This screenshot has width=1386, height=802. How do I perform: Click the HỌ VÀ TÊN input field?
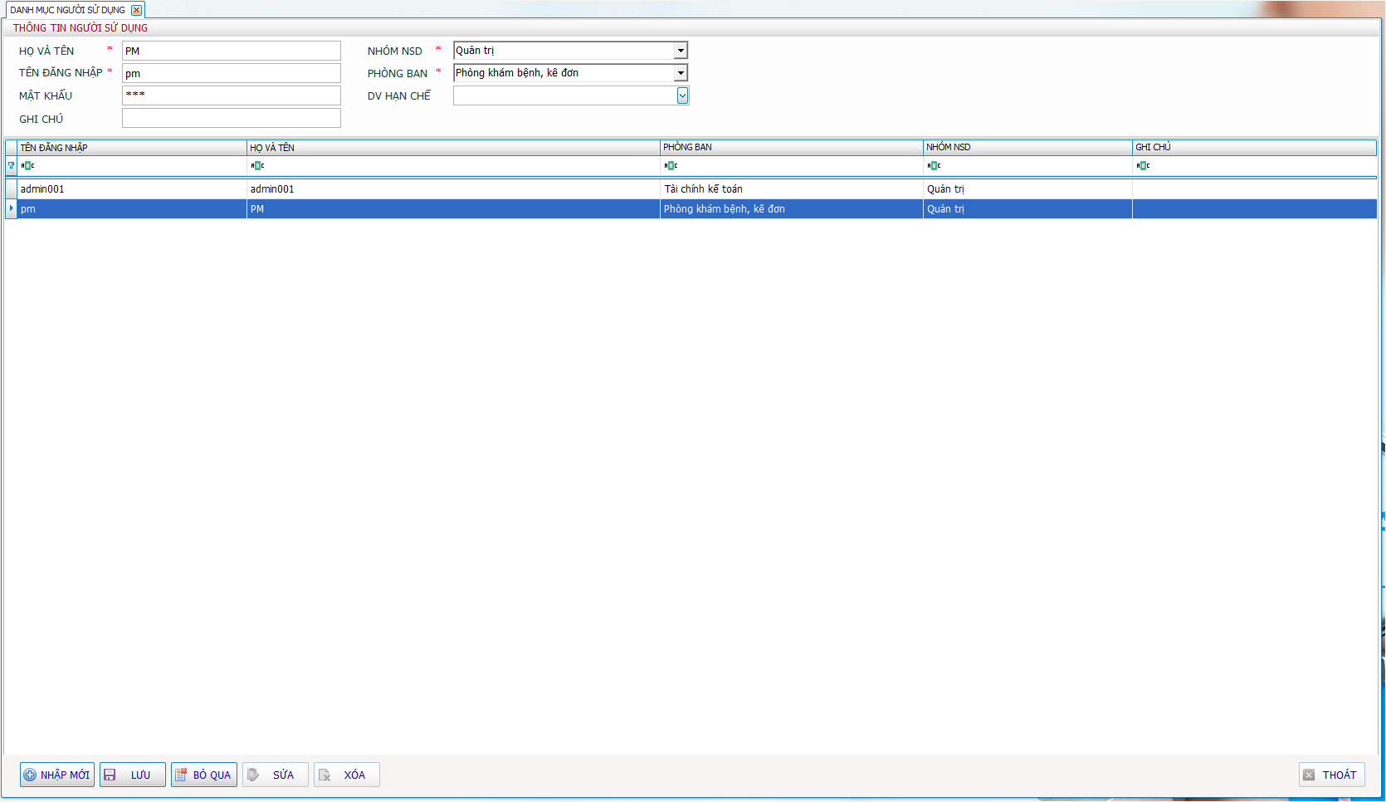click(231, 51)
